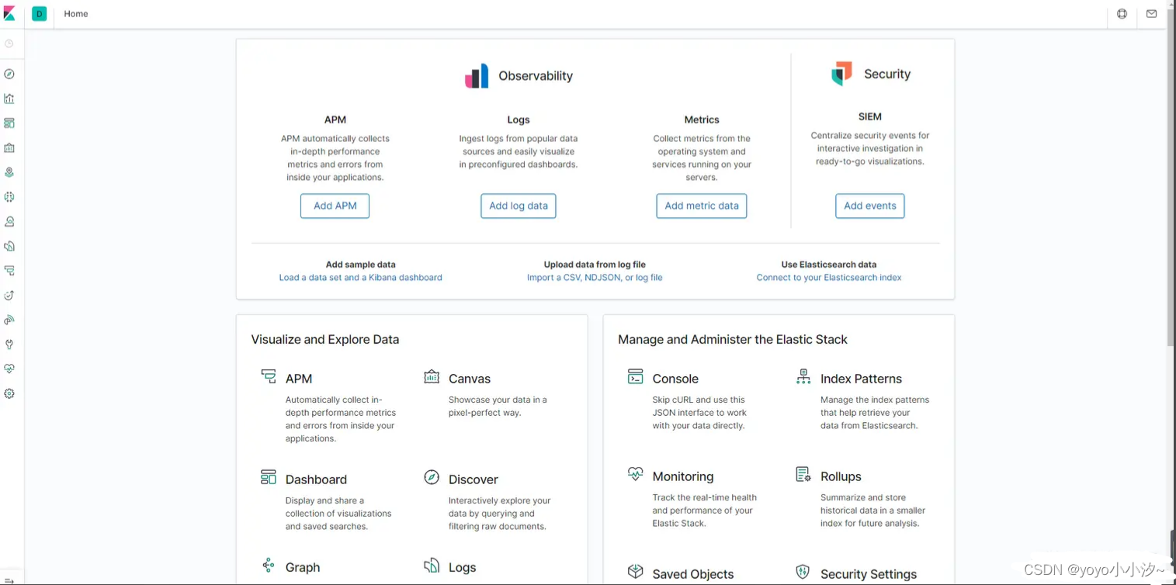1176x585 pixels.
Task: Click the Add log data button
Action: tap(519, 206)
